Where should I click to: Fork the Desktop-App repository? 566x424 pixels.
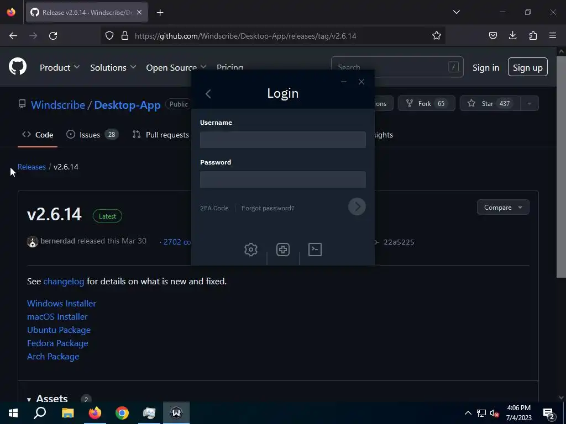point(426,103)
